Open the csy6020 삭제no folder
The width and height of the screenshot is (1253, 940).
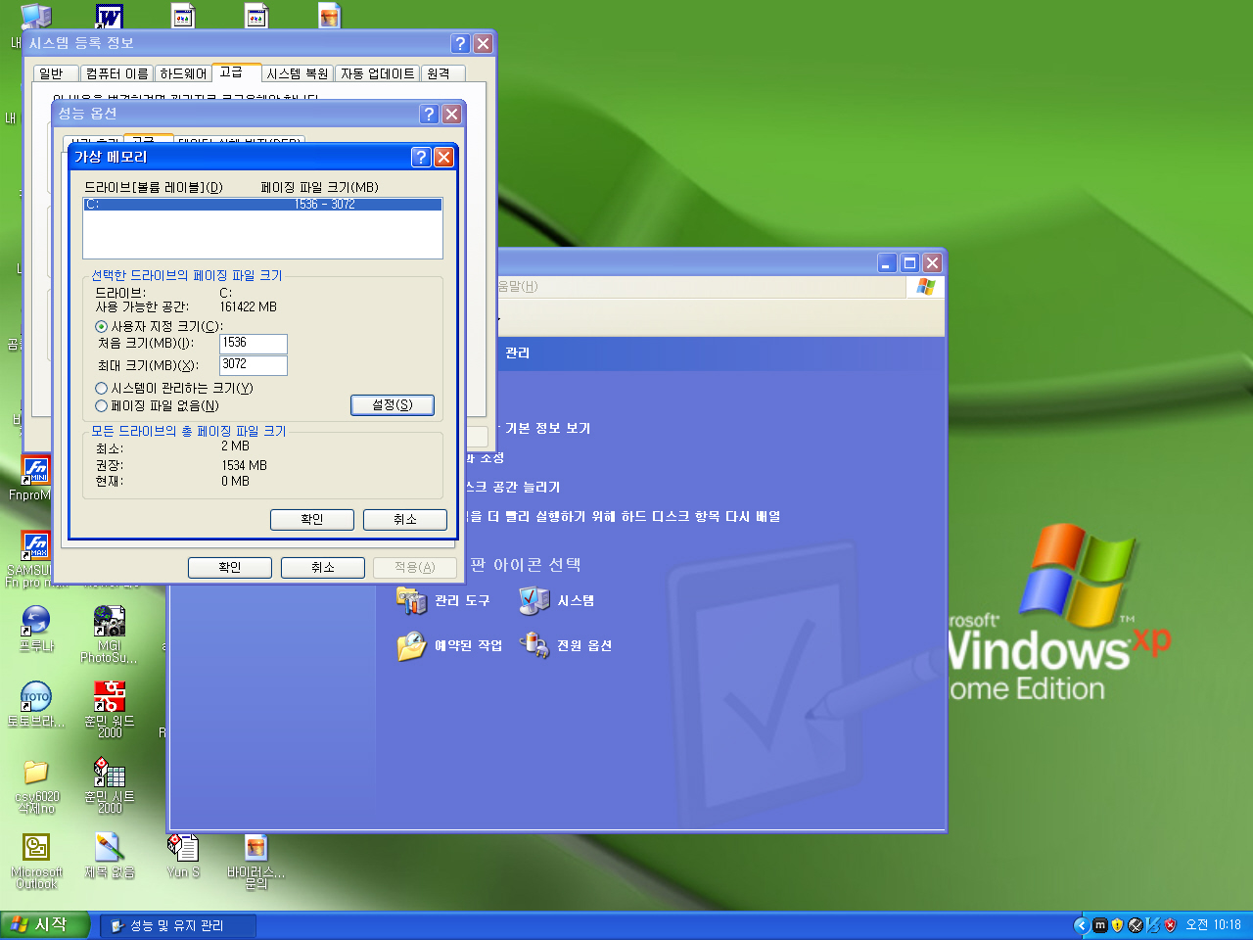pos(35,772)
